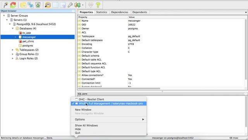
Task: Expand the Login Roles (2) node arrow
Action: (x=13, y=58)
